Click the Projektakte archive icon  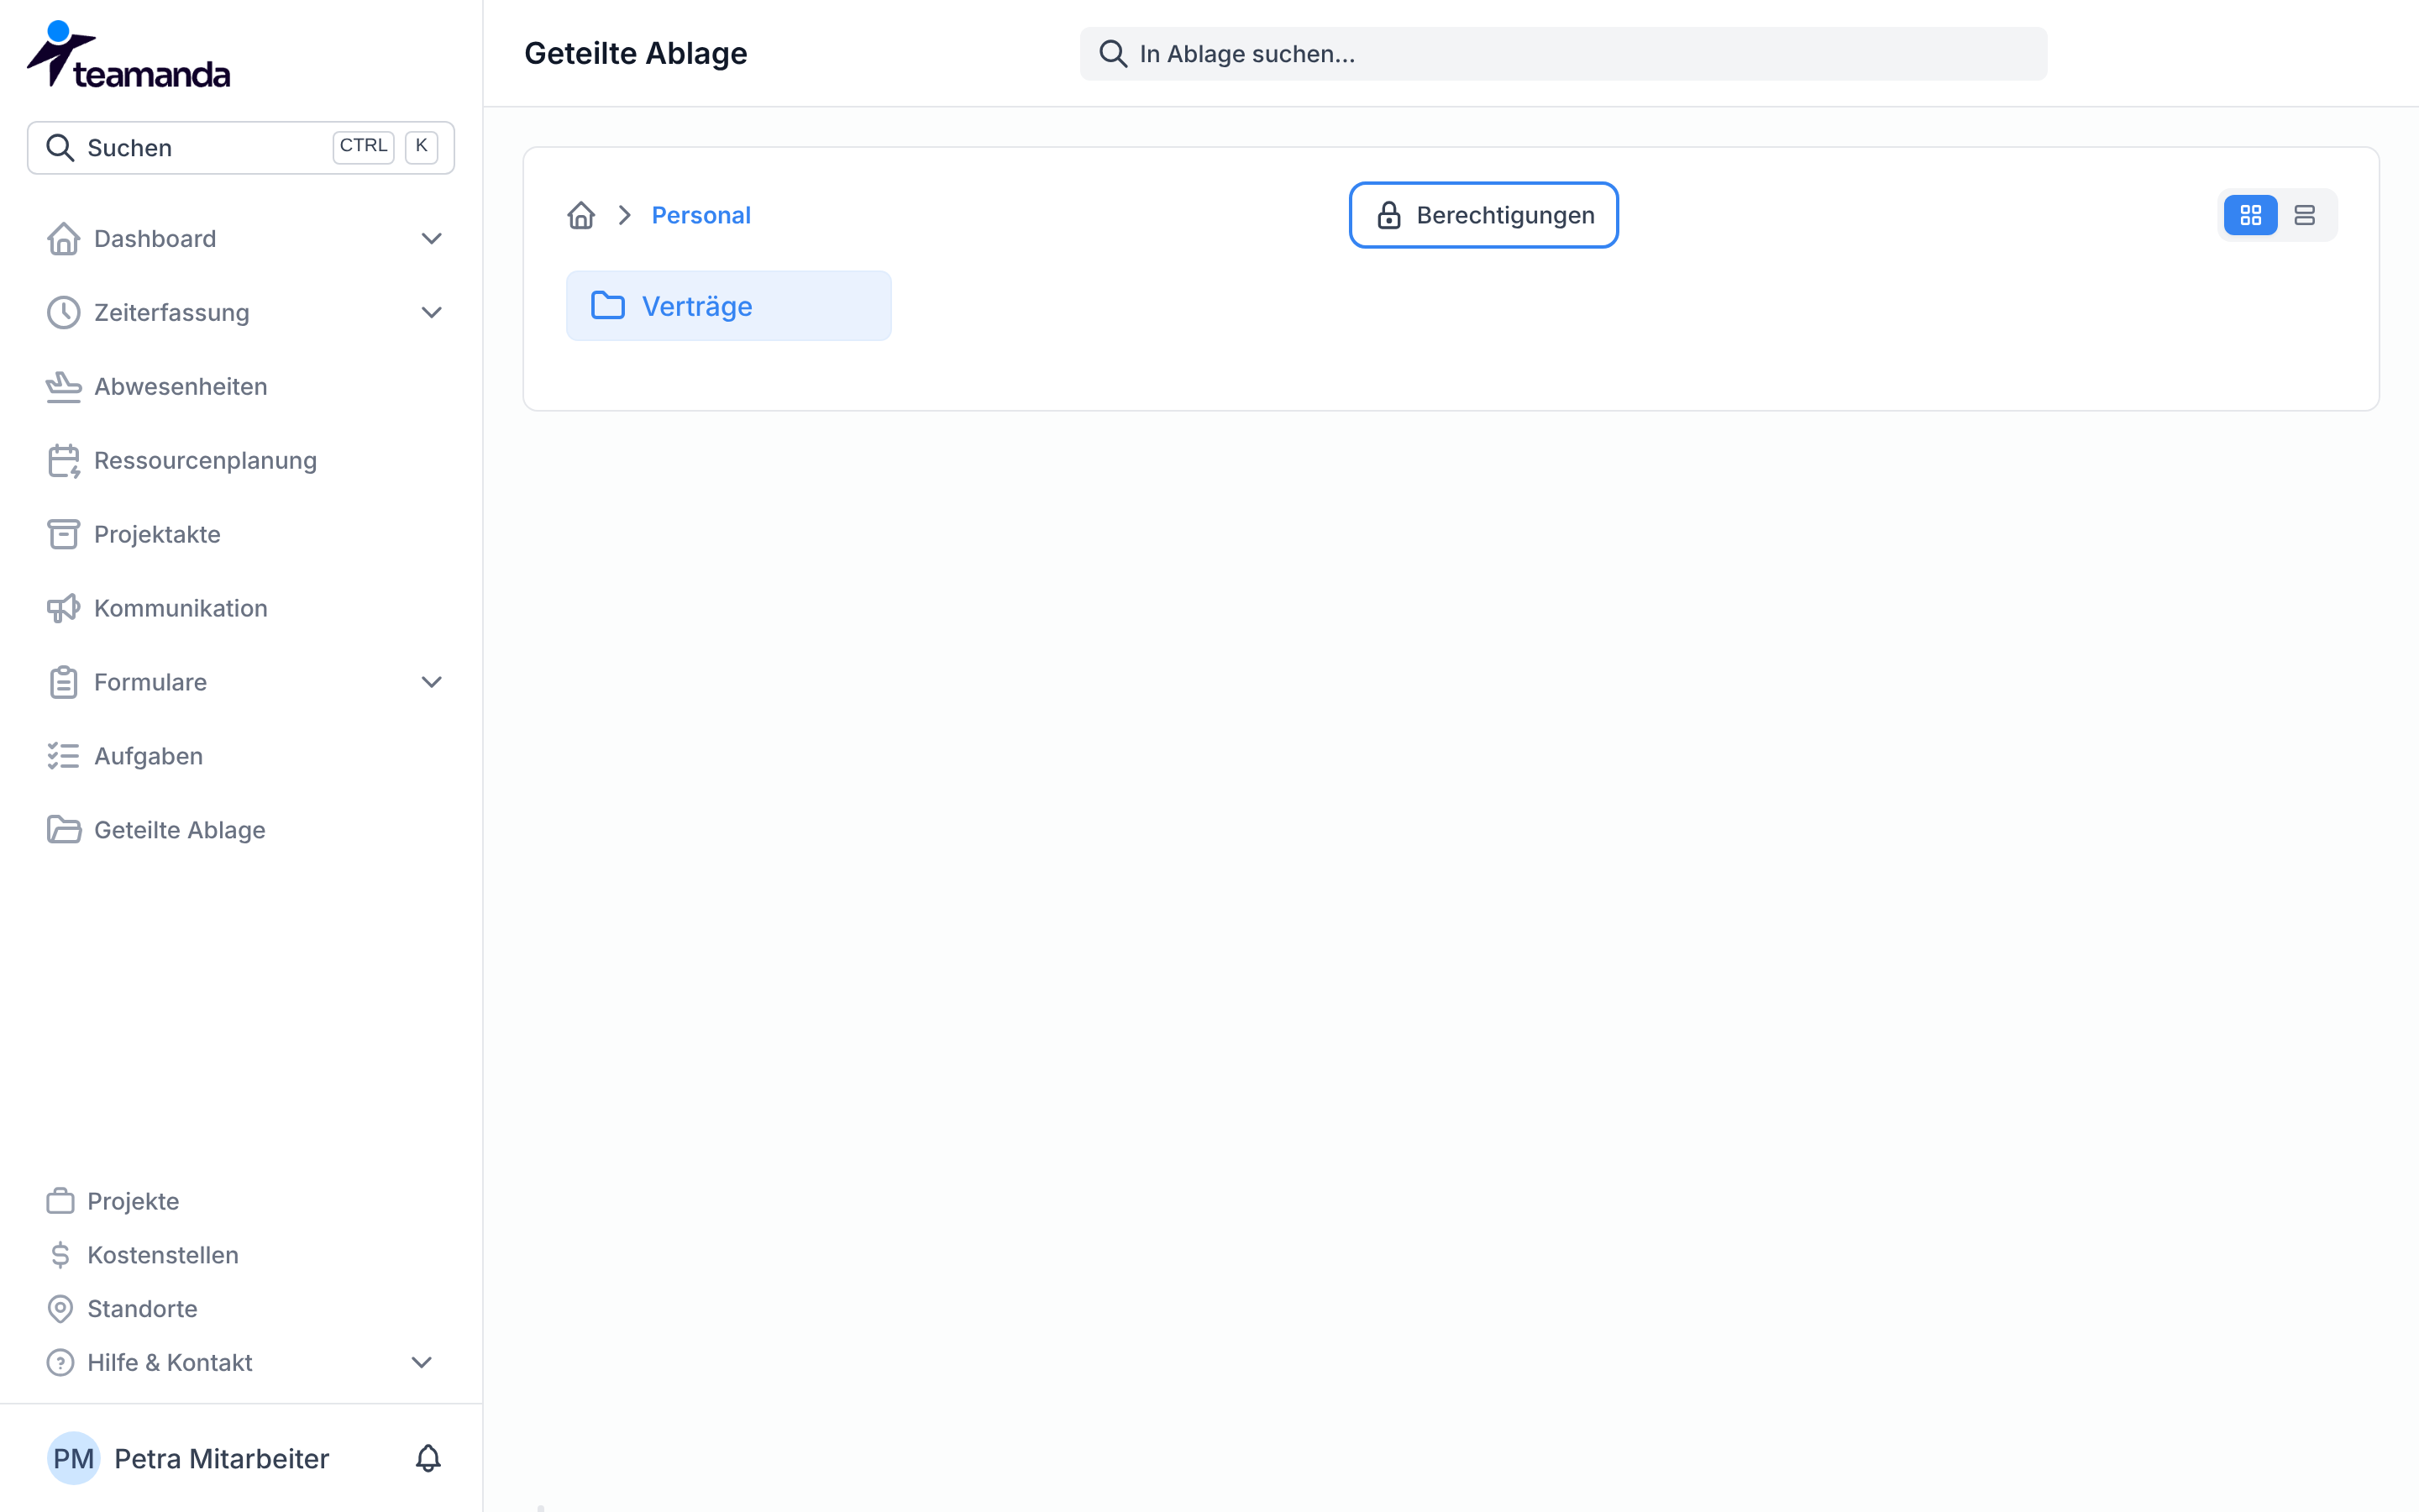tap(63, 535)
